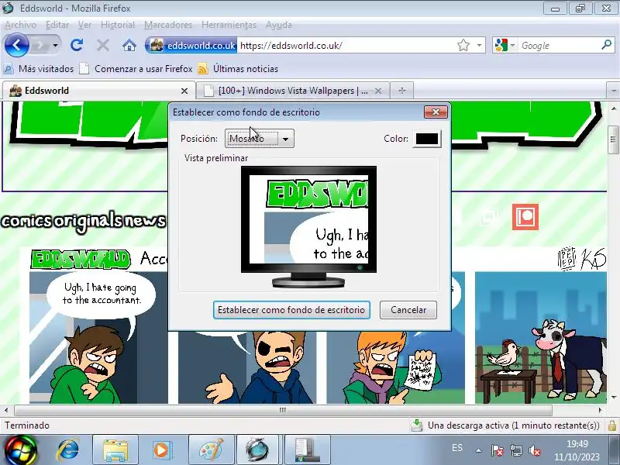The width and height of the screenshot is (620, 465).
Task: Open the list all tabs dropdown
Action: (613, 91)
